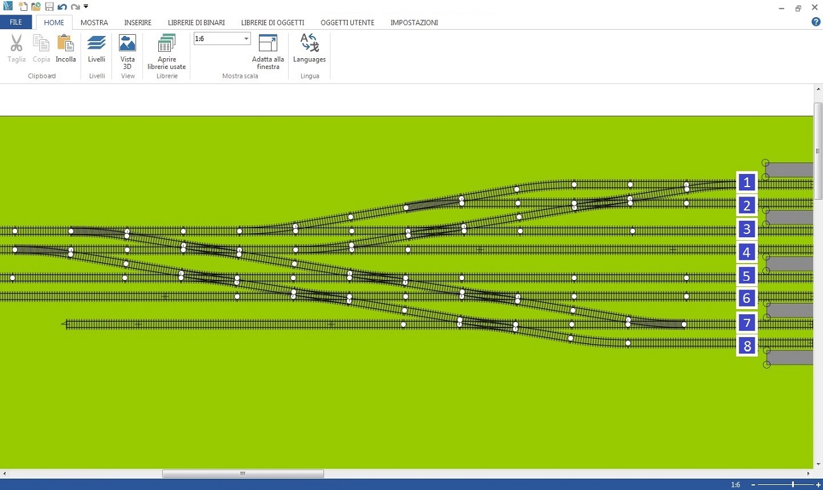Expand the quick access toolbar customize arrow
This screenshot has height=490, width=823.
[86, 7]
